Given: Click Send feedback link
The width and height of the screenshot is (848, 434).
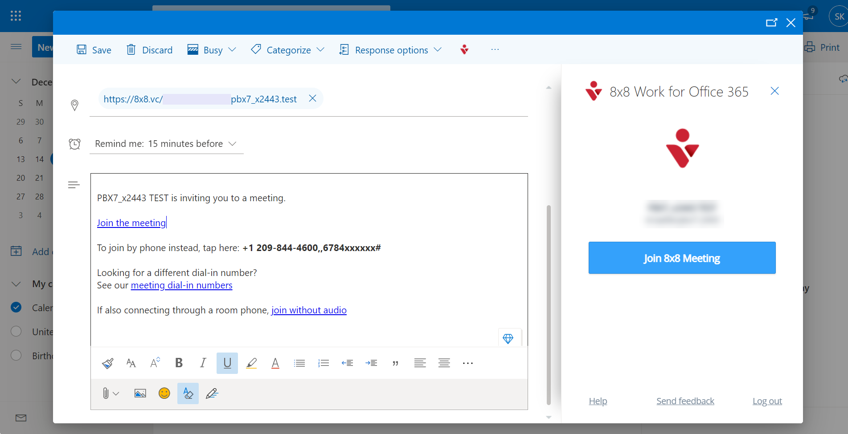Looking at the screenshot, I should (685, 401).
